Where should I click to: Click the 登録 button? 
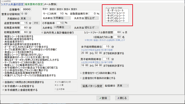click(x=103, y=98)
